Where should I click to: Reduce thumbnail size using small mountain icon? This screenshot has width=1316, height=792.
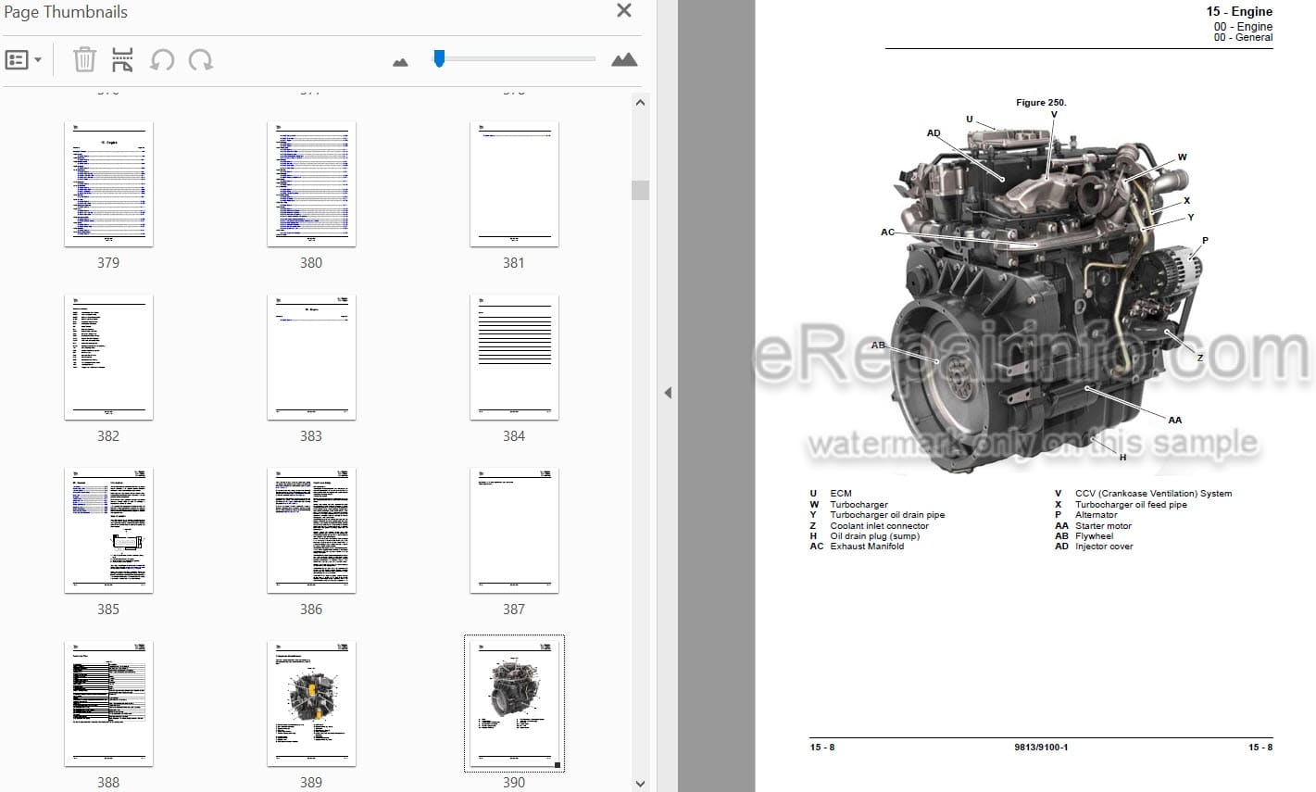coord(400,62)
